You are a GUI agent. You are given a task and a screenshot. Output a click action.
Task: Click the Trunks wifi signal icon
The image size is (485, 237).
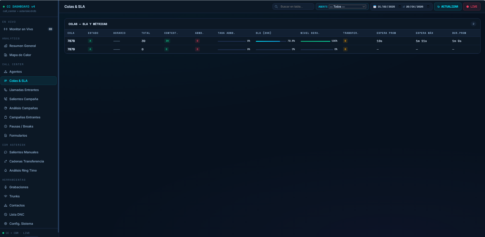(5, 196)
